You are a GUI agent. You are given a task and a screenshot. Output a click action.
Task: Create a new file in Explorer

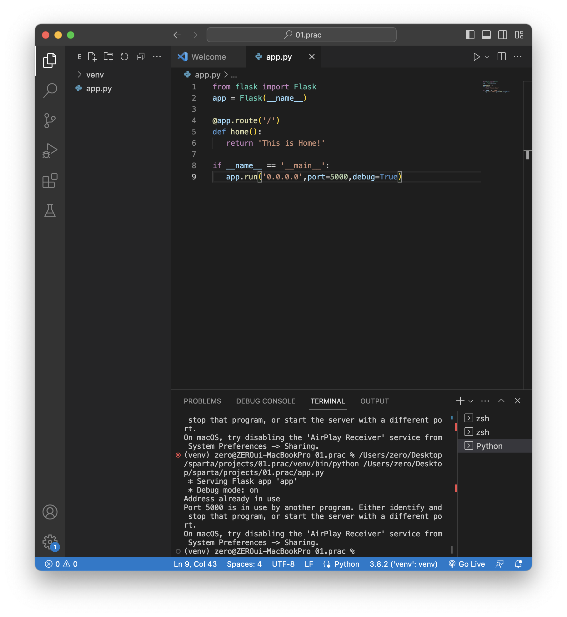92,57
